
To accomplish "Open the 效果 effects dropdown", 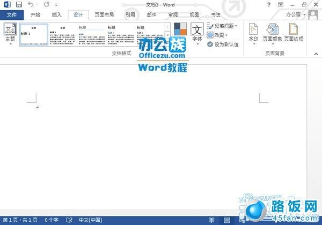I will (x=217, y=35).
